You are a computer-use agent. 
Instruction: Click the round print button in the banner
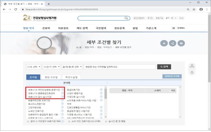click(x=181, y=43)
